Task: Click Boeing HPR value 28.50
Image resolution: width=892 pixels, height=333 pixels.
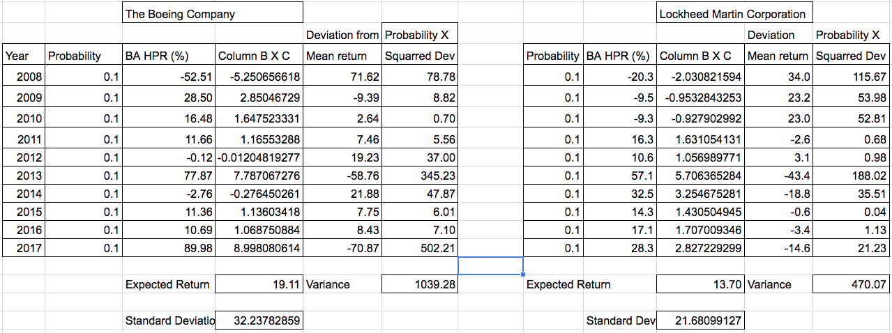Action: tap(169, 98)
